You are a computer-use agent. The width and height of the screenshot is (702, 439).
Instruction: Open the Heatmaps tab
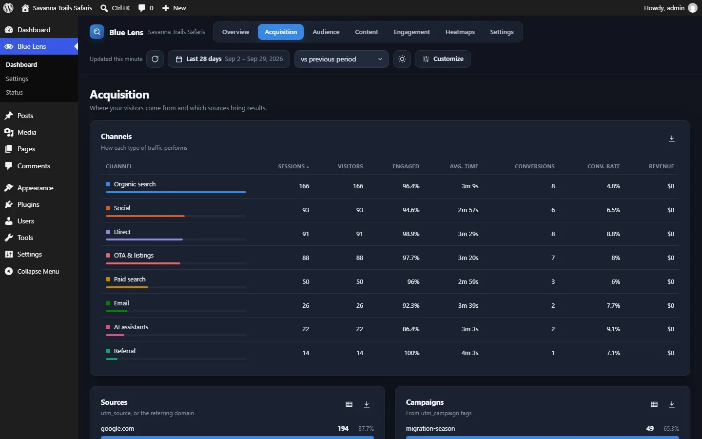[x=460, y=32]
